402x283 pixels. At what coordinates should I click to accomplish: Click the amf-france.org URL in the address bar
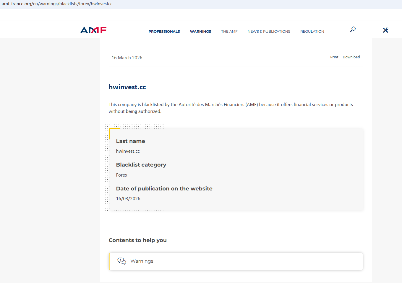[x=57, y=4]
